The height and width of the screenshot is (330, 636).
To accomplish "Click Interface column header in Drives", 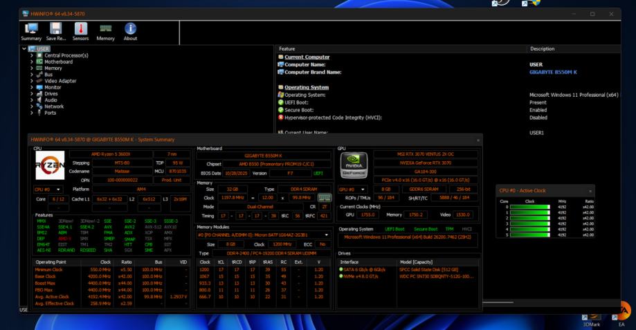I will 349,262.
